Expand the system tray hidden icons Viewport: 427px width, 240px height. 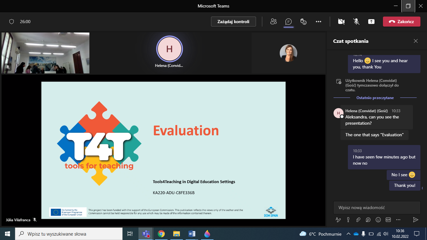[x=348, y=234]
